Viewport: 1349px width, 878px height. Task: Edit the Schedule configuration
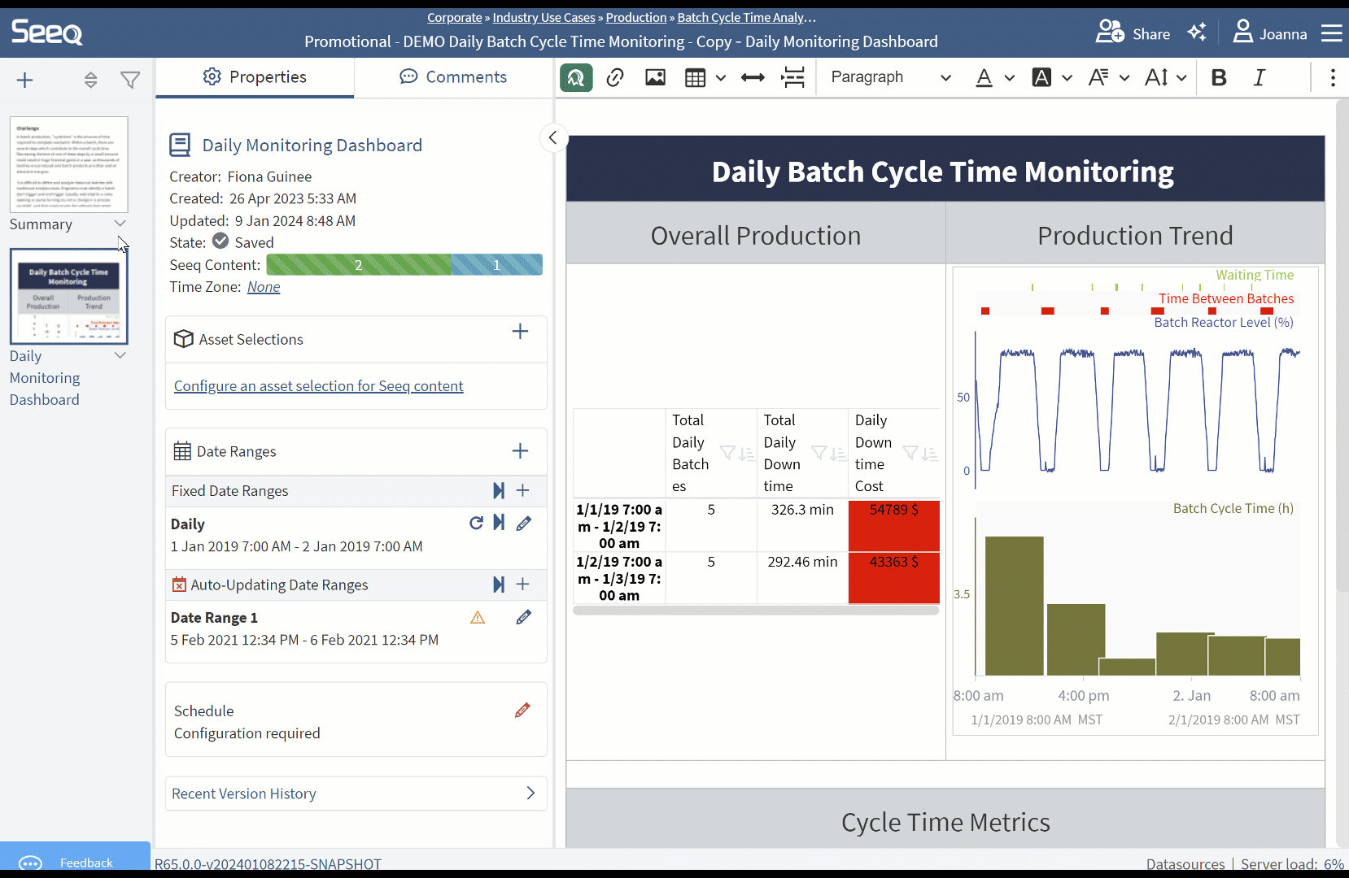522,711
